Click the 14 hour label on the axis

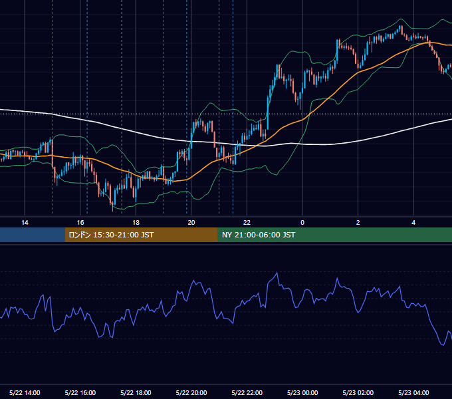[x=25, y=223]
